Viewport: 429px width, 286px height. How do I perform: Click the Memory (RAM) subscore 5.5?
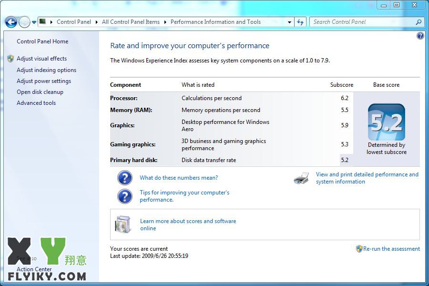[345, 110]
